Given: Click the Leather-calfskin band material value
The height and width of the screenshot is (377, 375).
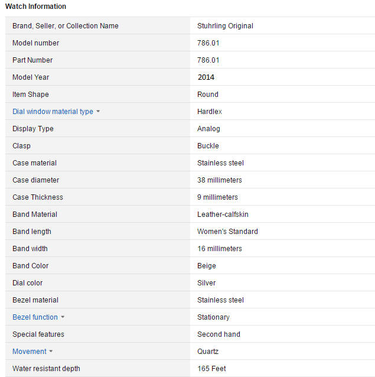Looking at the screenshot, I should 222,214.
